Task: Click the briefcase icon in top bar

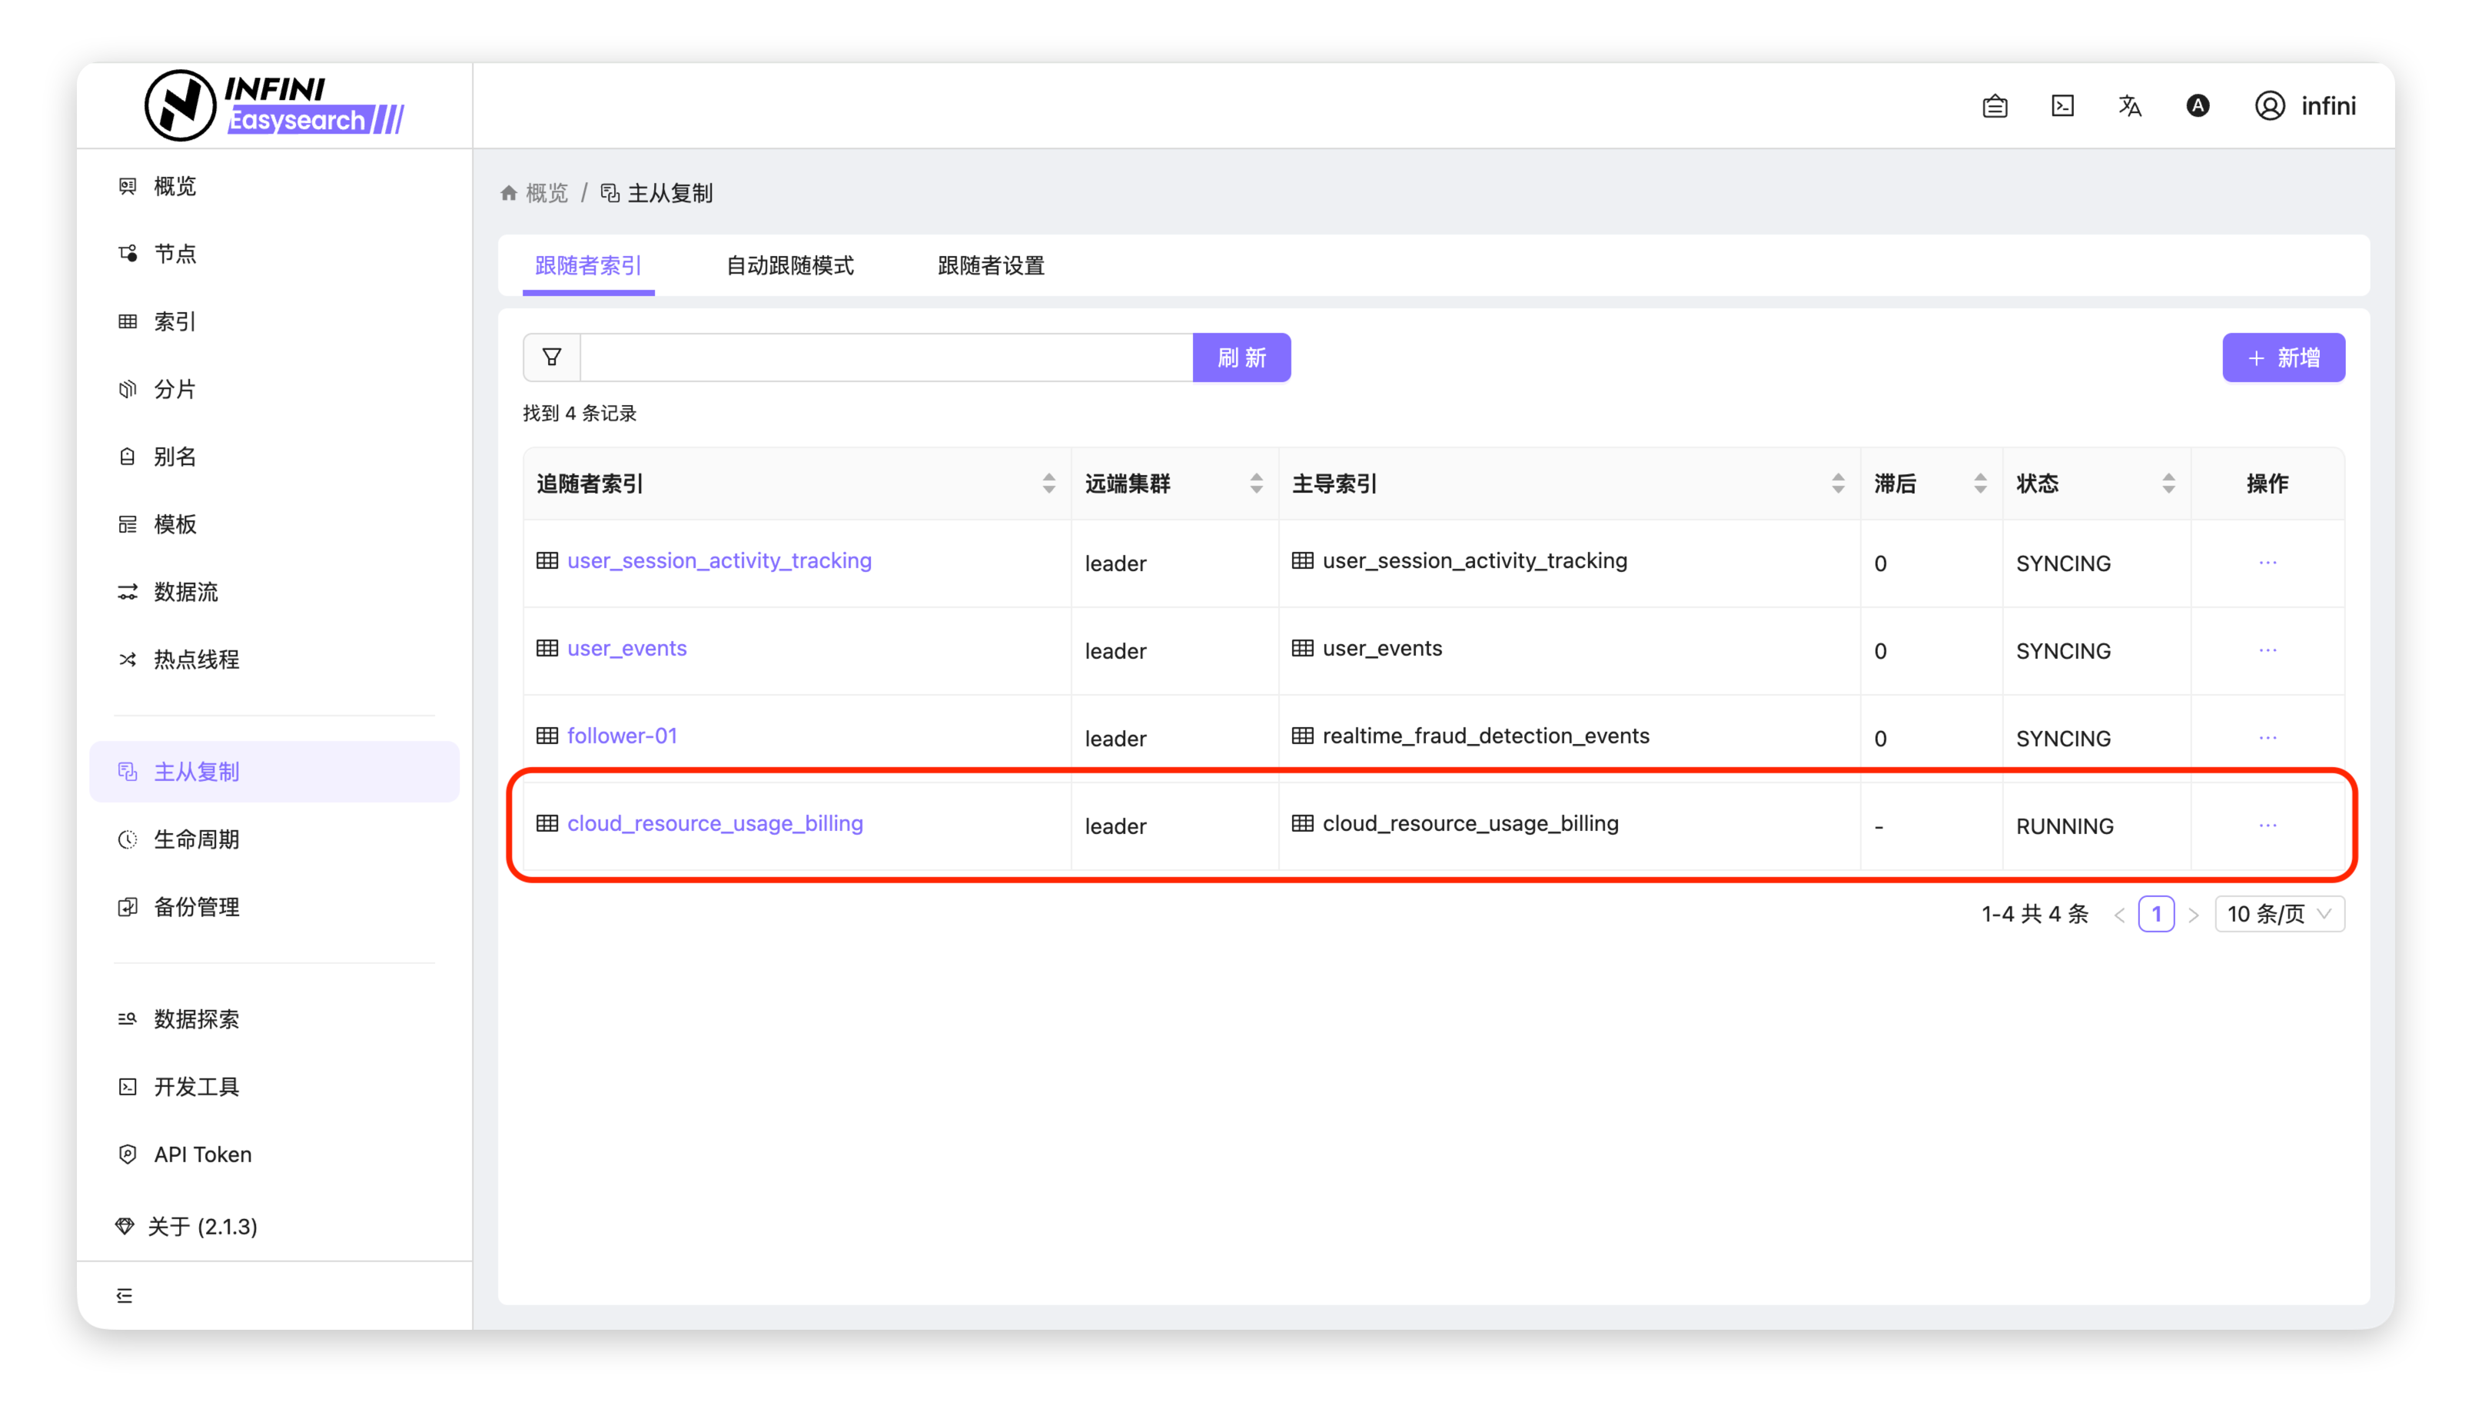Action: (x=1995, y=105)
